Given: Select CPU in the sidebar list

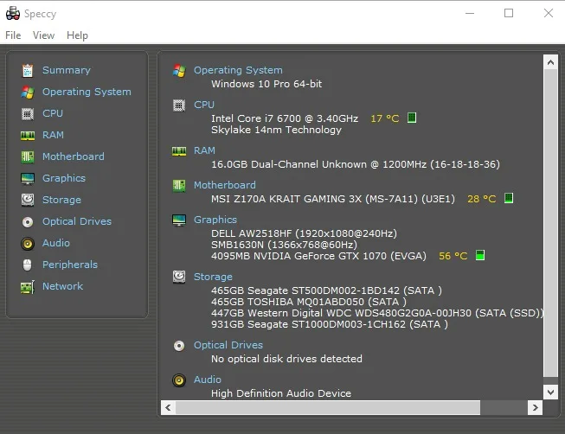Looking at the screenshot, I should [x=53, y=113].
